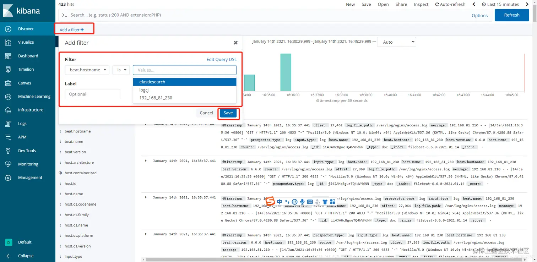Open the Management gear icon
Viewport: 537px width, 262px height.
pos(9,178)
